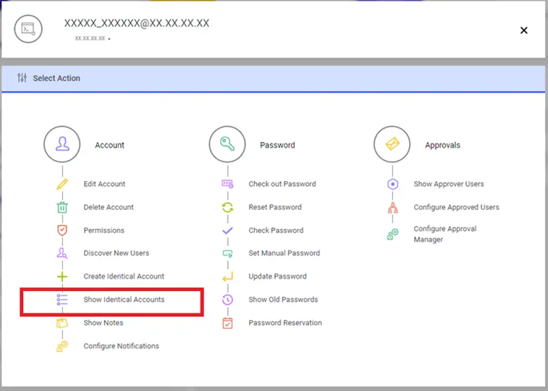Click the pencil icon for Edit Account
Image resolution: width=548 pixels, height=391 pixels.
coord(62,184)
